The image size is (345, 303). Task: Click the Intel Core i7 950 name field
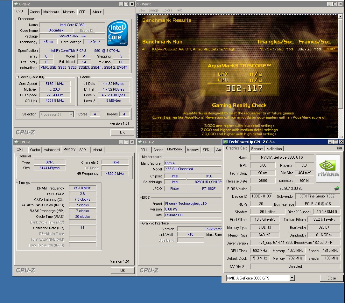point(72,25)
